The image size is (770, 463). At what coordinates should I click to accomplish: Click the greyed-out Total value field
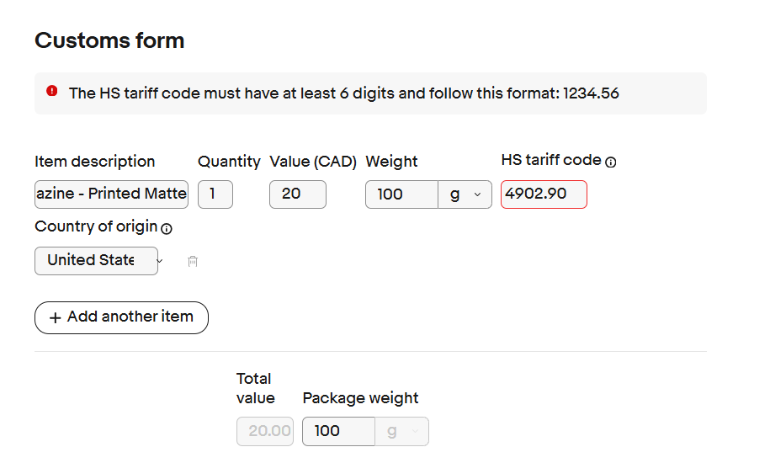click(266, 432)
